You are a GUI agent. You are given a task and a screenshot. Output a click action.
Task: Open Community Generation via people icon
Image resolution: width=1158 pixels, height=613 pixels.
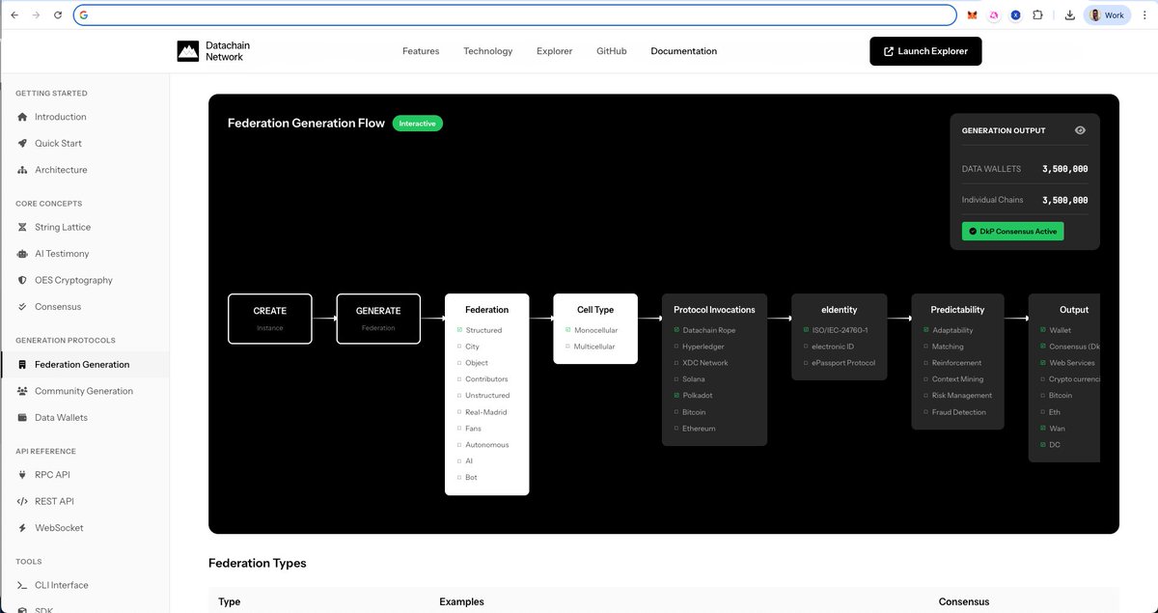[23, 391]
